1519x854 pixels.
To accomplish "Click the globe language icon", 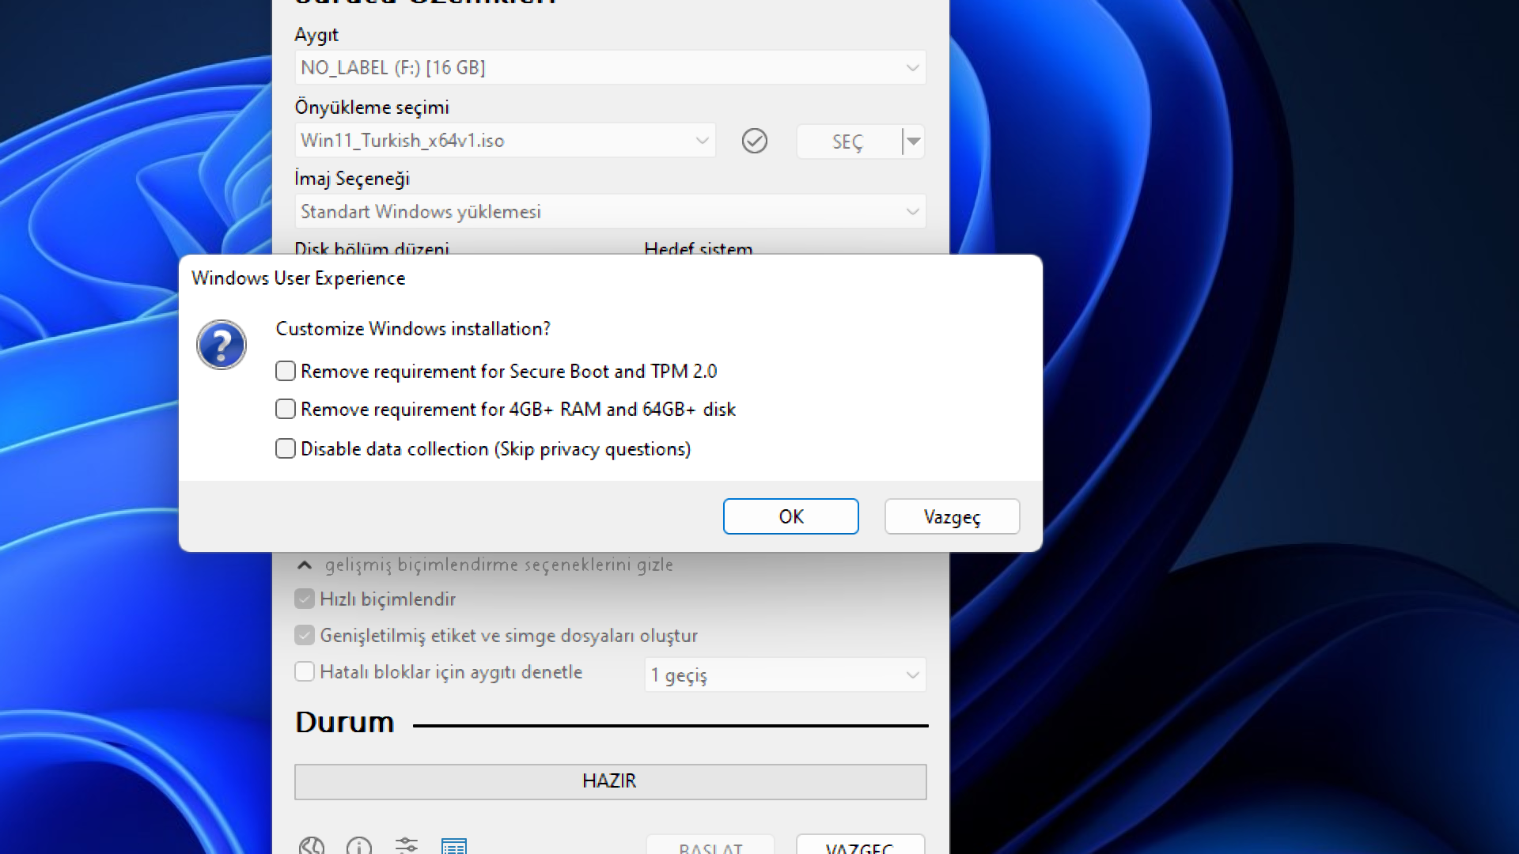I will [x=312, y=846].
